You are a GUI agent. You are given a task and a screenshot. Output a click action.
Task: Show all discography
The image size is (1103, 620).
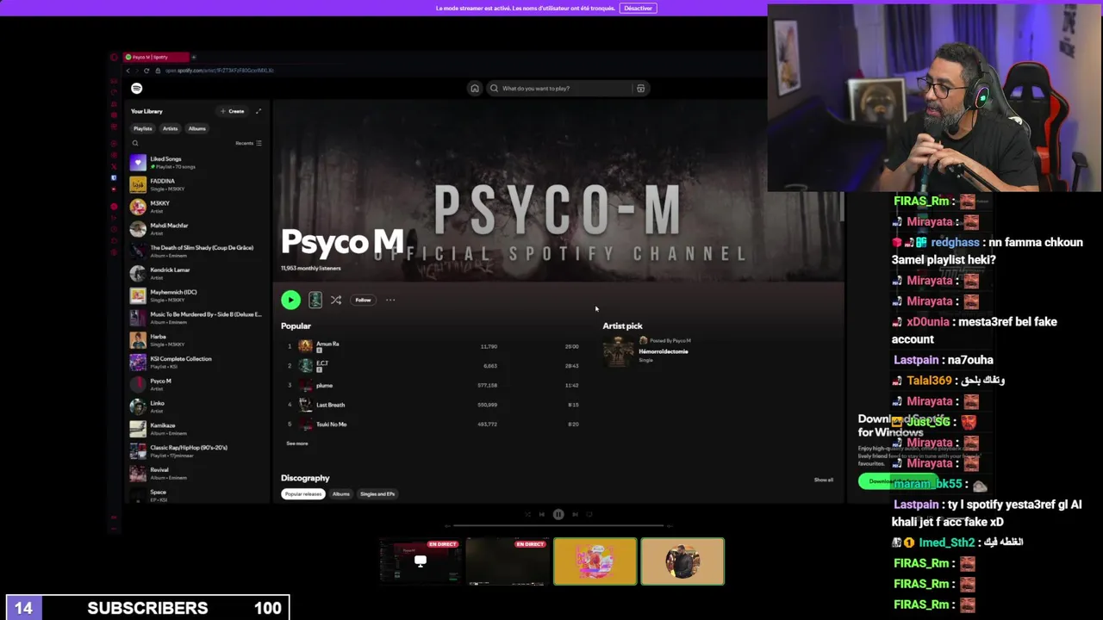coord(824,480)
